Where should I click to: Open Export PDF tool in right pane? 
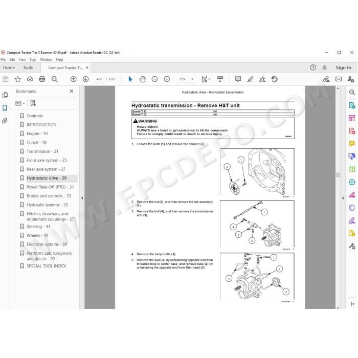352,105
